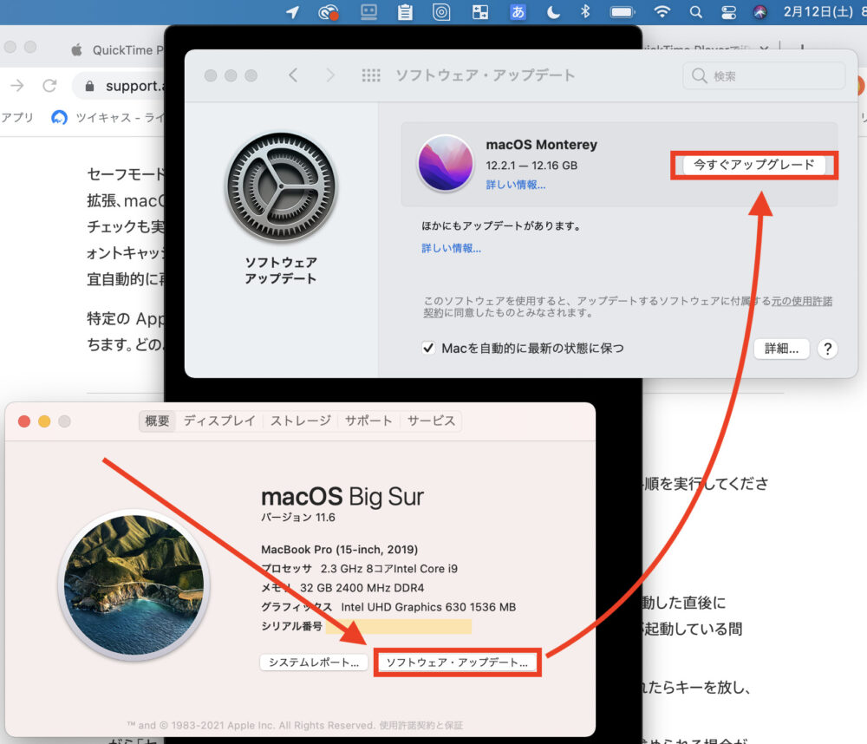Screen dimensions: 867x744
Task: Click the 検索 search field
Action: pyautogui.click(x=764, y=75)
